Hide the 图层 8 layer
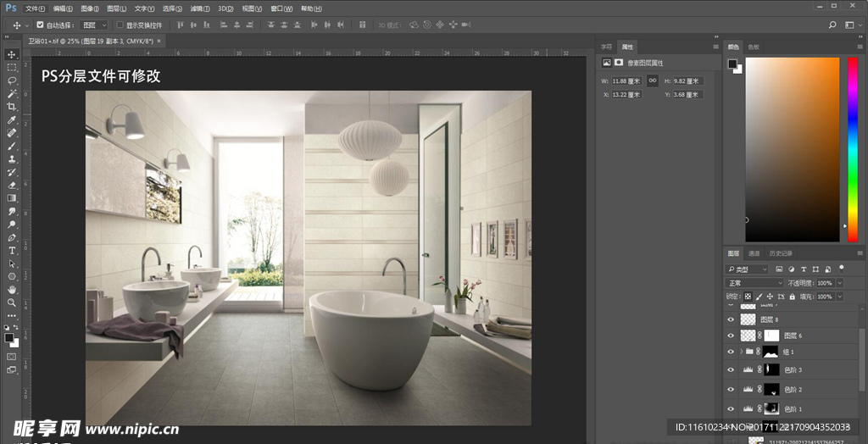This screenshot has height=444, width=868. [x=731, y=319]
